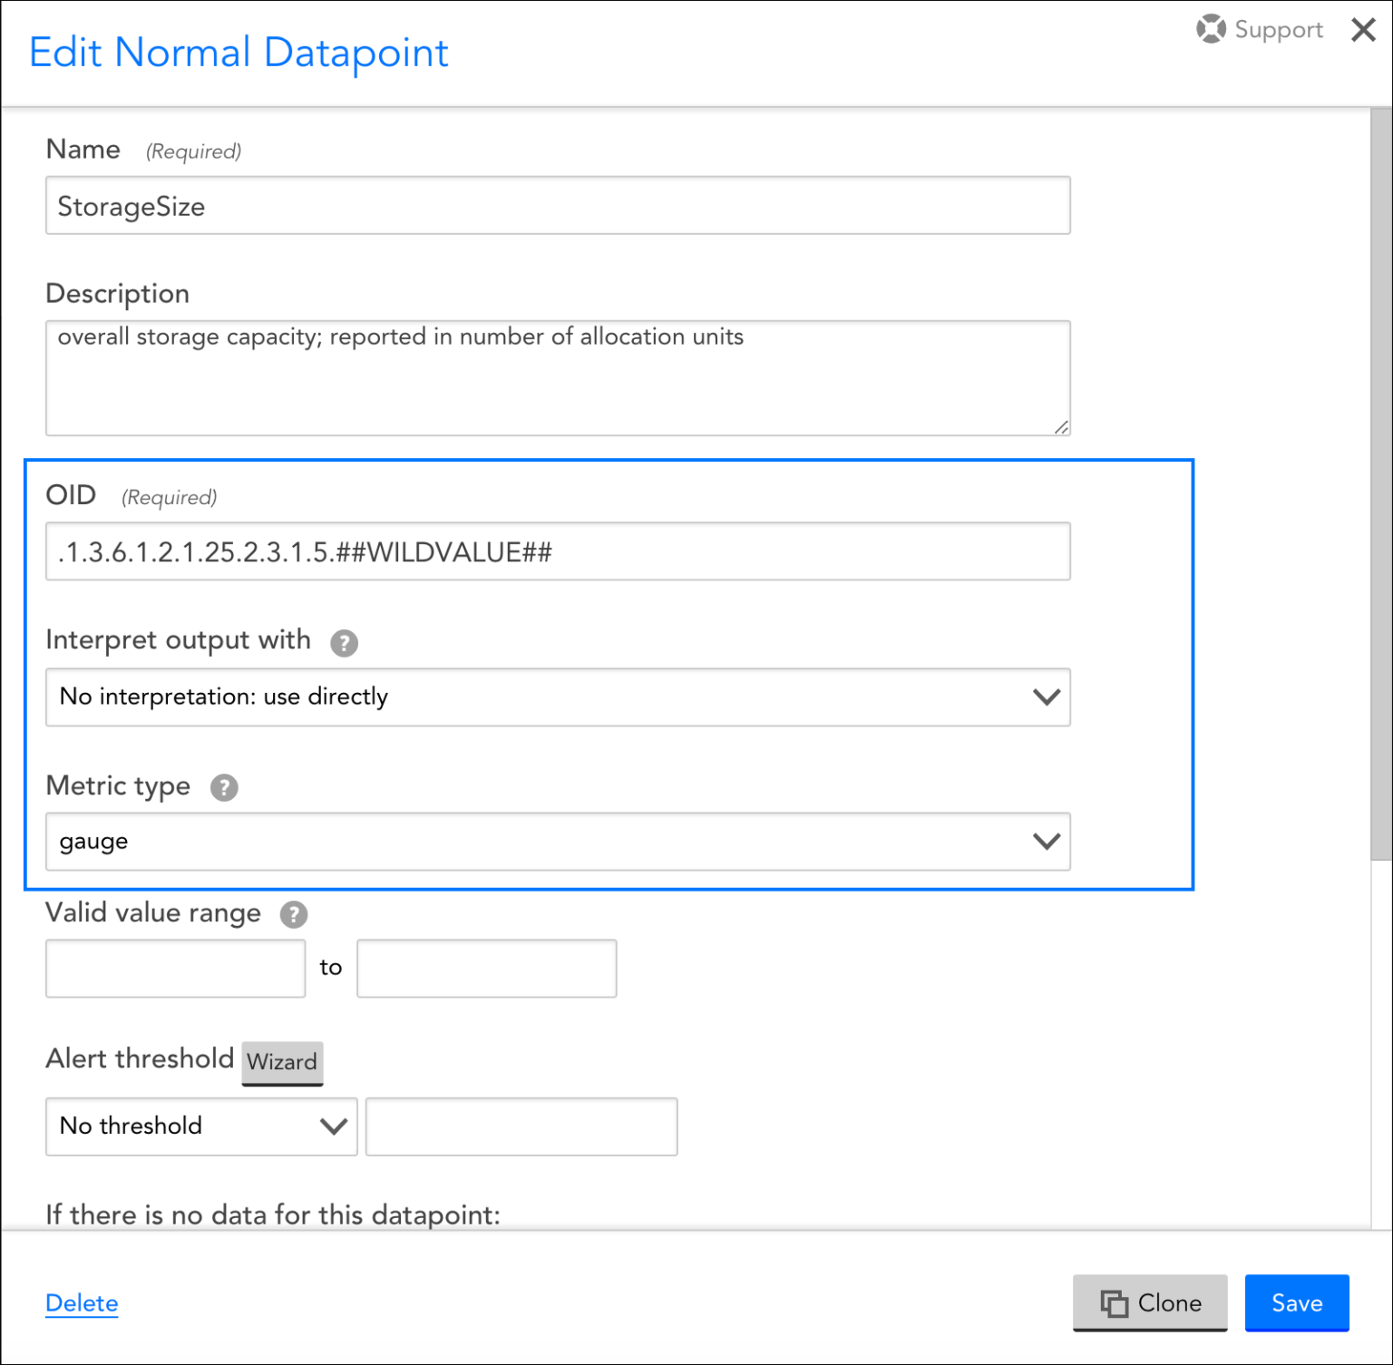Click into the Description text area
This screenshot has width=1393, height=1365.
558,378
